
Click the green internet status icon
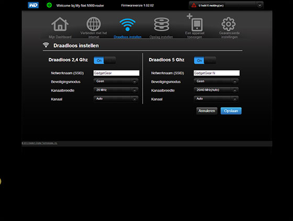click(49, 5)
